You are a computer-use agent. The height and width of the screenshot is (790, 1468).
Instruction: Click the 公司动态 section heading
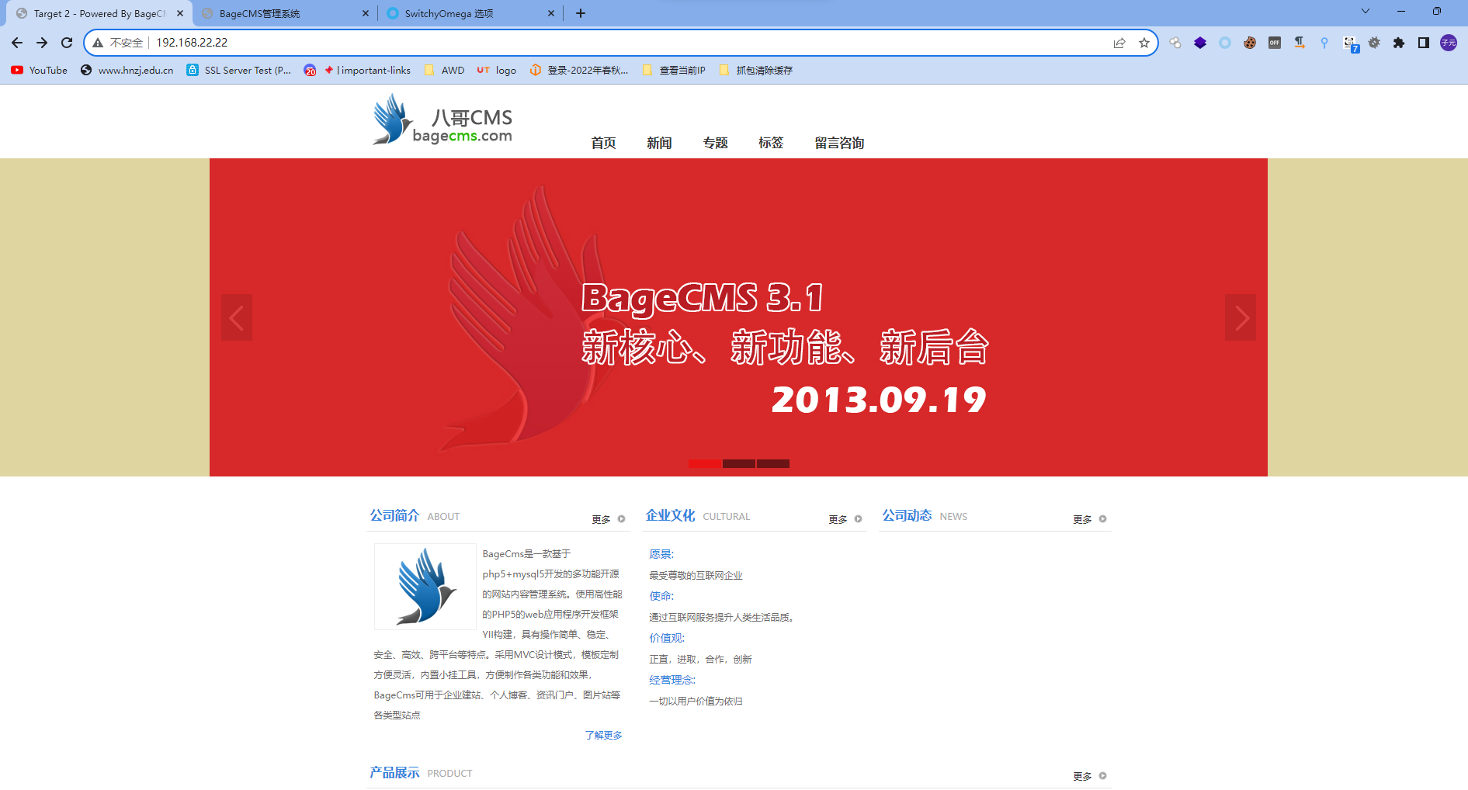[x=907, y=515]
